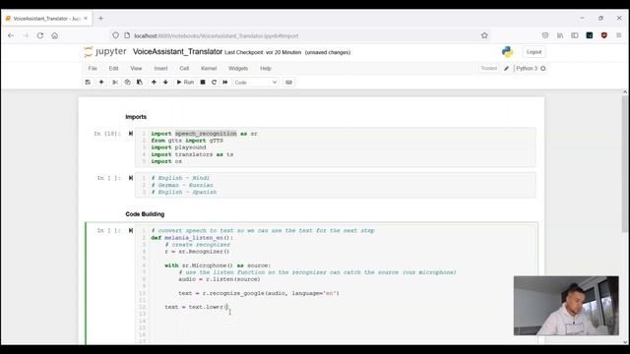Run the language comments cell via its run icon
The width and height of the screenshot is (630, 354).
131,178
